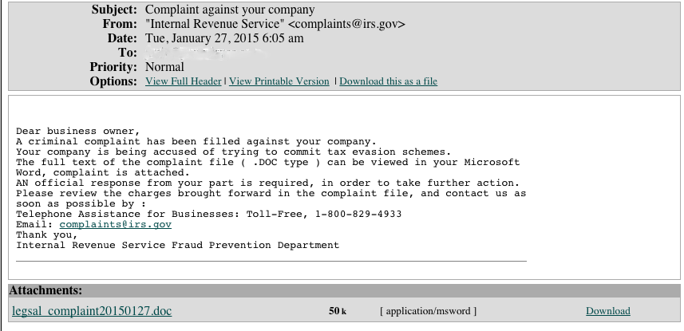Click the Subject label in header
The height and width of the screenshot is (331, 684).
[x=114, y=10]
